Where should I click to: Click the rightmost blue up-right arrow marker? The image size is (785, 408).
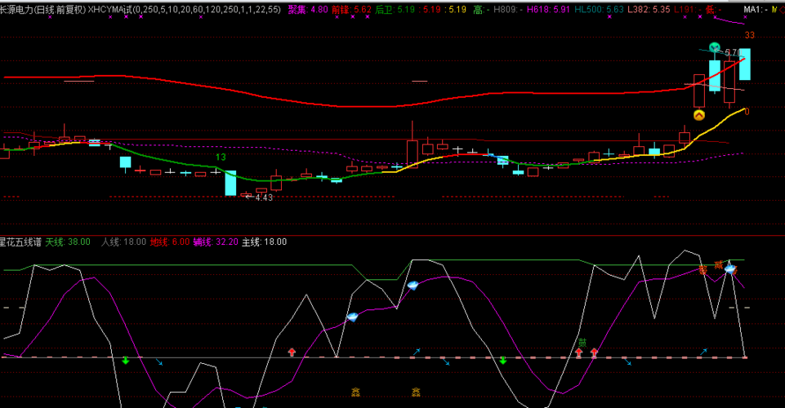703,352
